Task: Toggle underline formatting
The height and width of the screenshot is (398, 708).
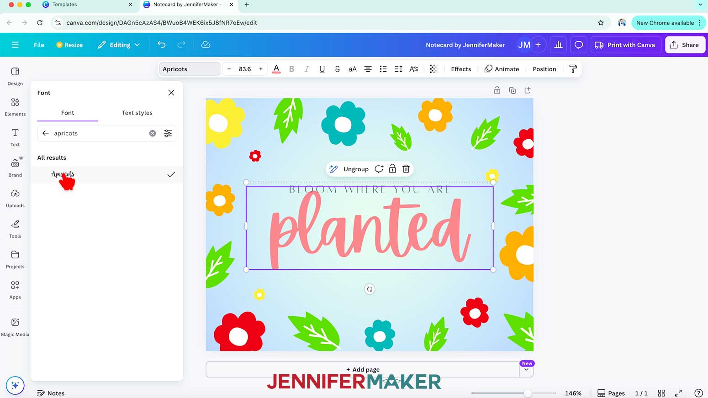Action: pyautogui.click(x=322, y=69)
